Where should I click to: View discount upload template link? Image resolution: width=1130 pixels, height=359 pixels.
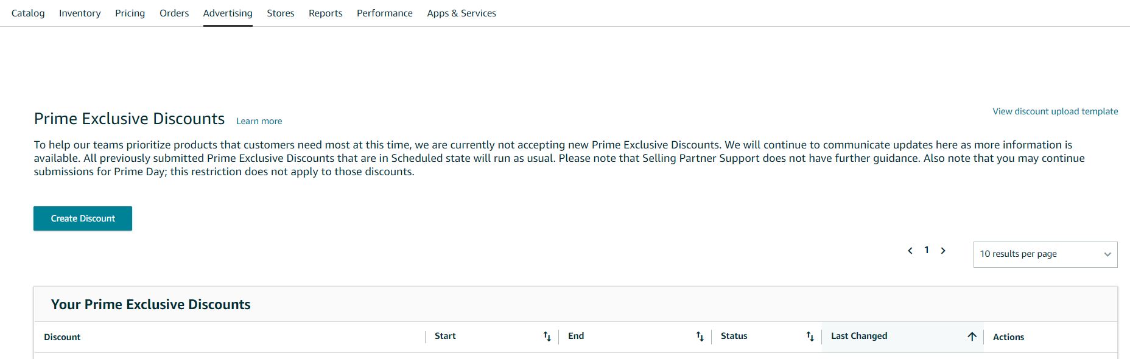(x=1055, y=111)
